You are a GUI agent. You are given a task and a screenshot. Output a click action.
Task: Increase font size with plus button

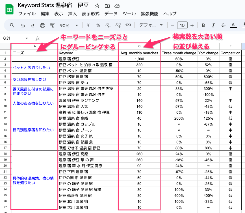pos(192,25)
